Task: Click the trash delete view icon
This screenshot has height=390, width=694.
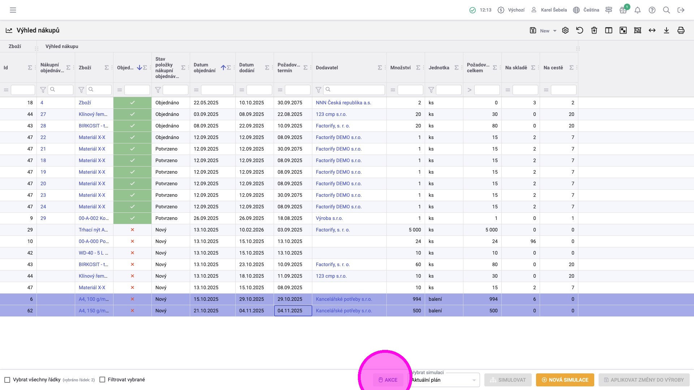Action: (x=594, y=31)
